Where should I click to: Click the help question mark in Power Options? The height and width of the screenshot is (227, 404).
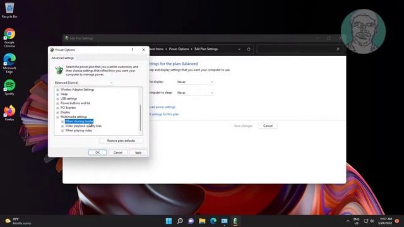tap(133, 50)
